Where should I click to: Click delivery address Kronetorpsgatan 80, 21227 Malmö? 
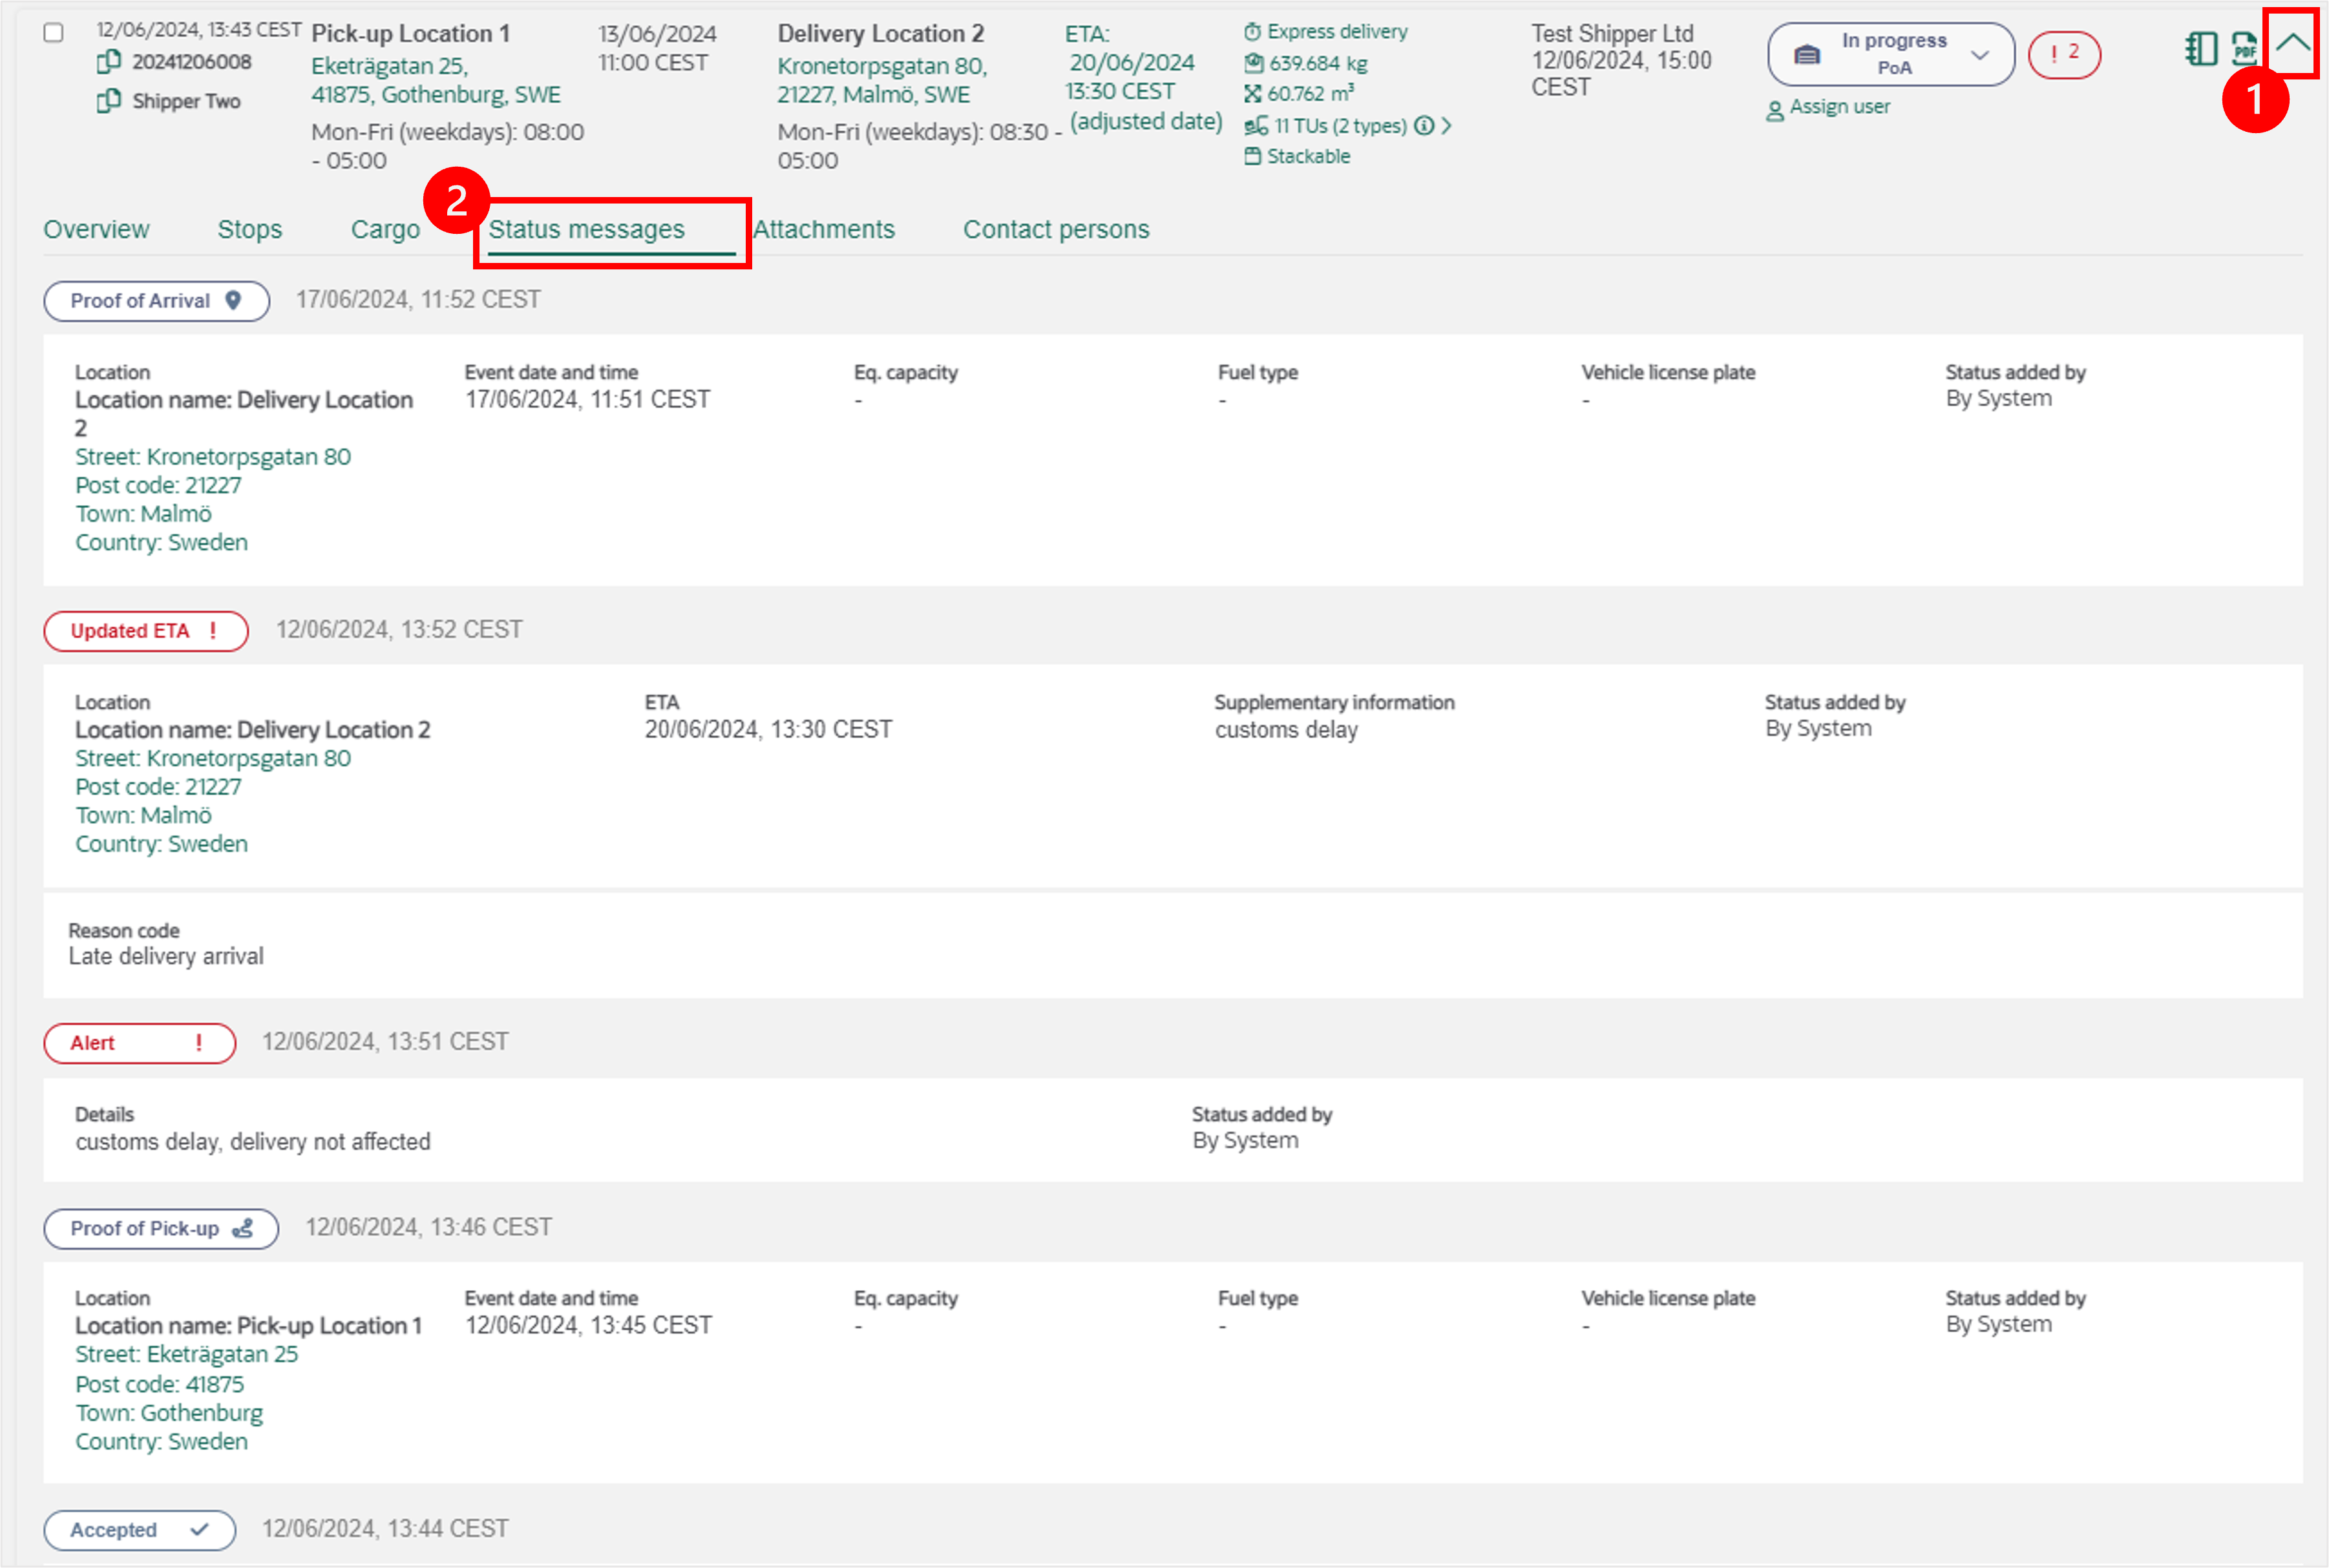coord(883,80)
